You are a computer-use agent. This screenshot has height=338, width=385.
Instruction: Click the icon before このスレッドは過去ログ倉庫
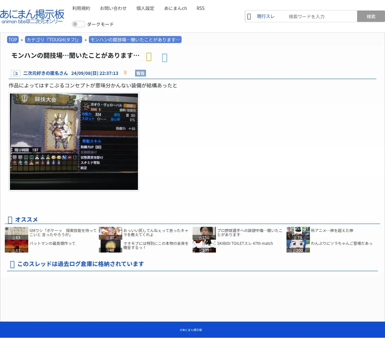click(13, 264)
